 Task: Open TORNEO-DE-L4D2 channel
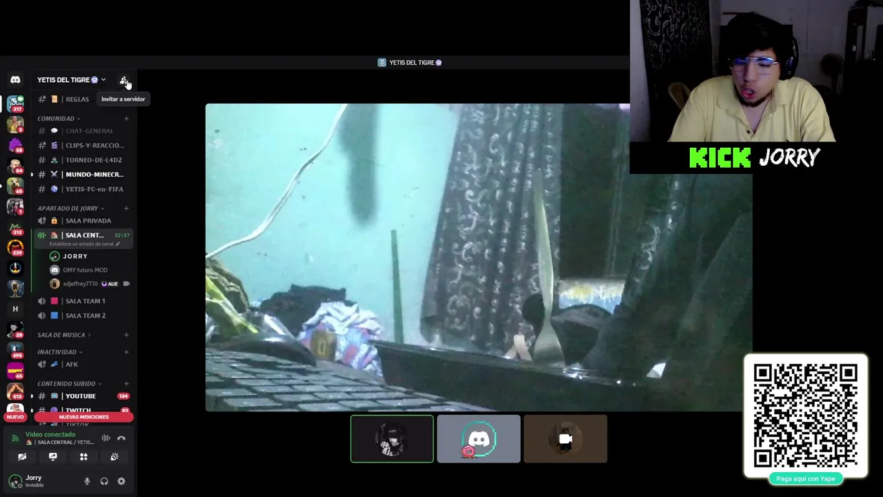83,160
